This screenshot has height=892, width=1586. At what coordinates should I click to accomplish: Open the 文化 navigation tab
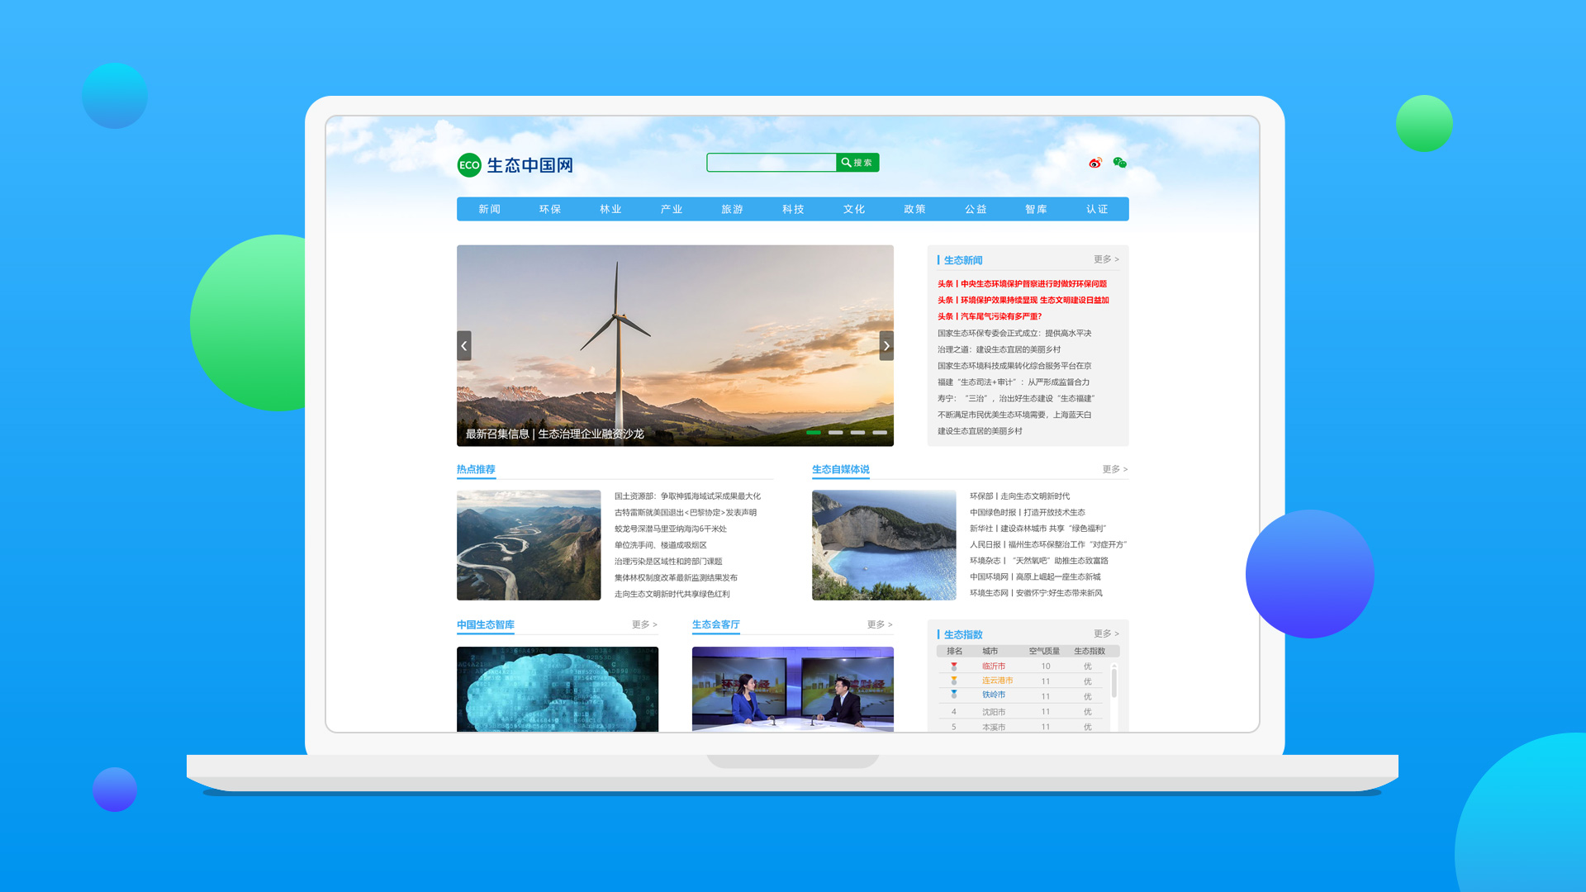pos(854,209)
